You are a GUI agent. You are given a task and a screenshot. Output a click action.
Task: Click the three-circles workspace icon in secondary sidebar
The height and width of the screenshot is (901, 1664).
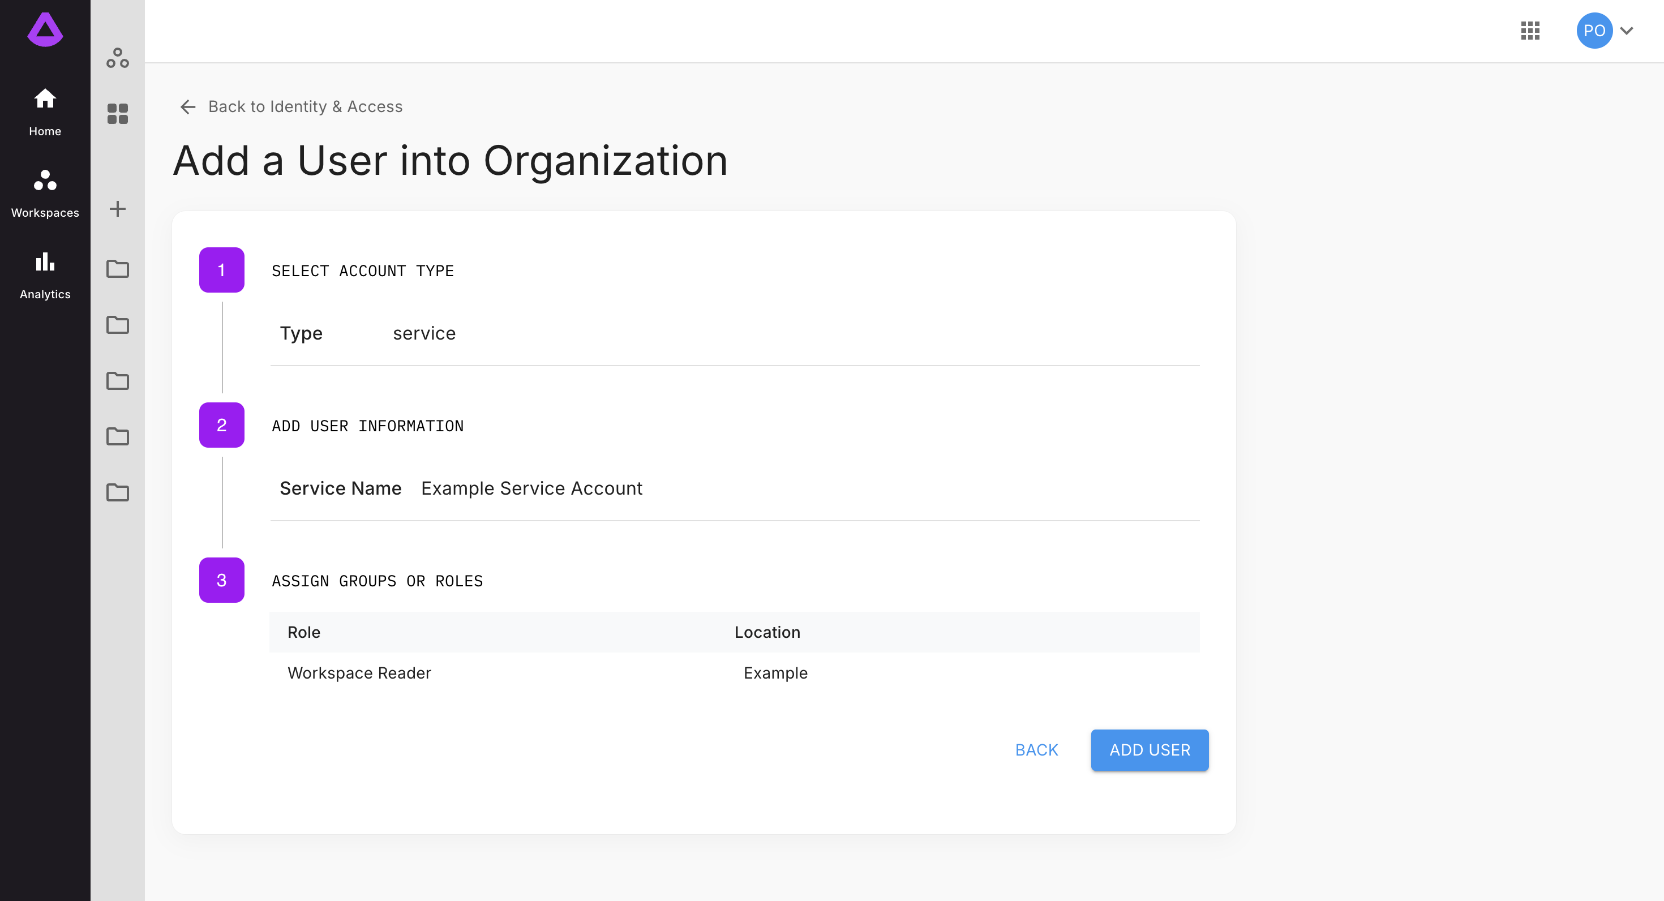click(118, 58)
